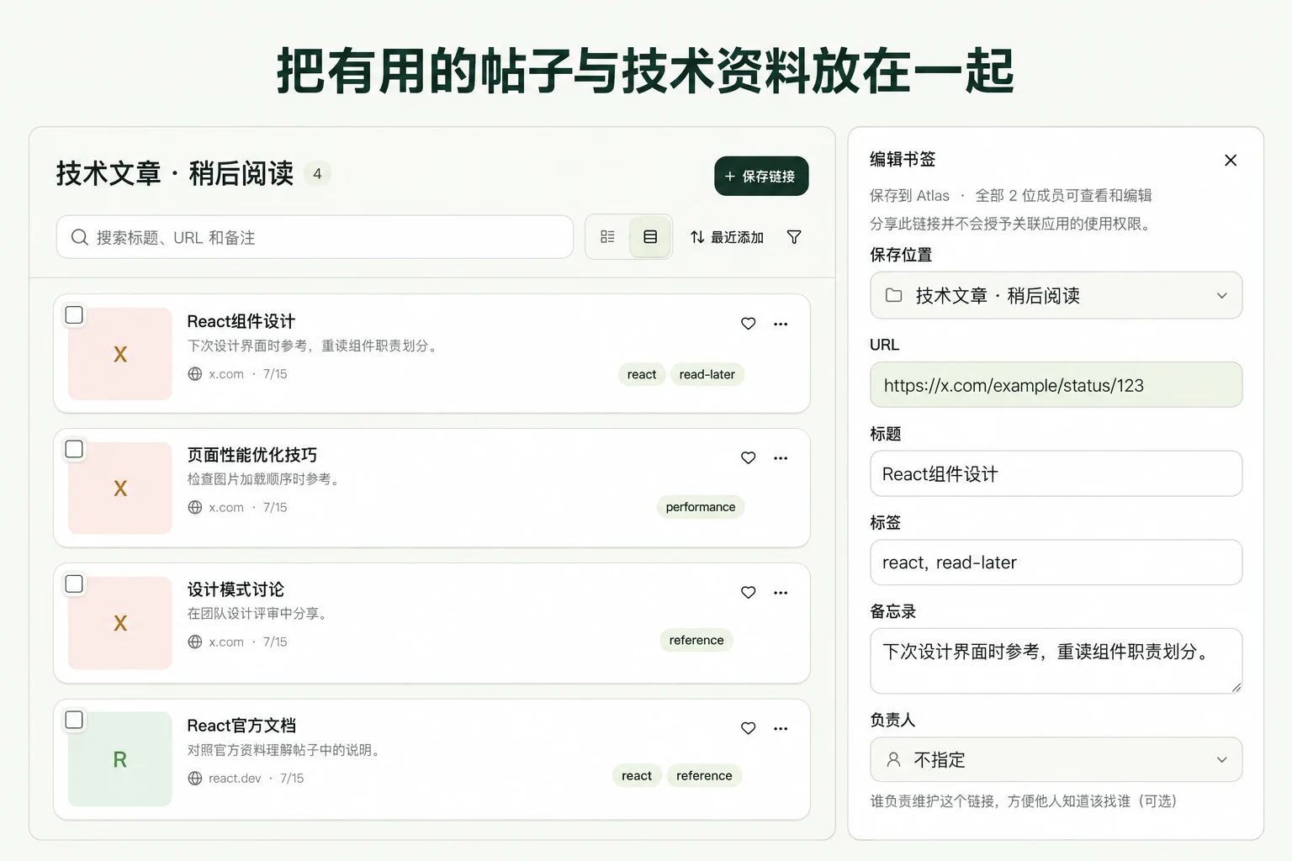Viewport: 1292px width, 861px height.
Task: Like the 页面性能优化技巧 bookmark heart
Action: (748, 458)
